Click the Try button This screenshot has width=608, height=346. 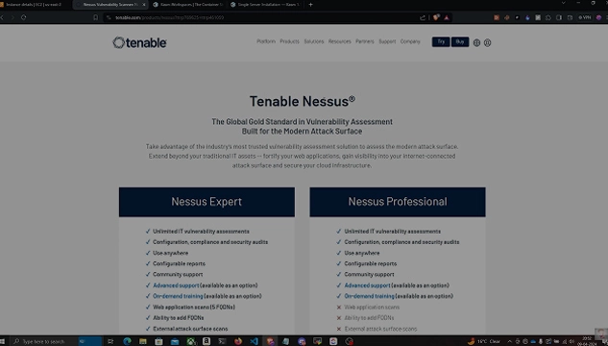(x=441, y=42)
